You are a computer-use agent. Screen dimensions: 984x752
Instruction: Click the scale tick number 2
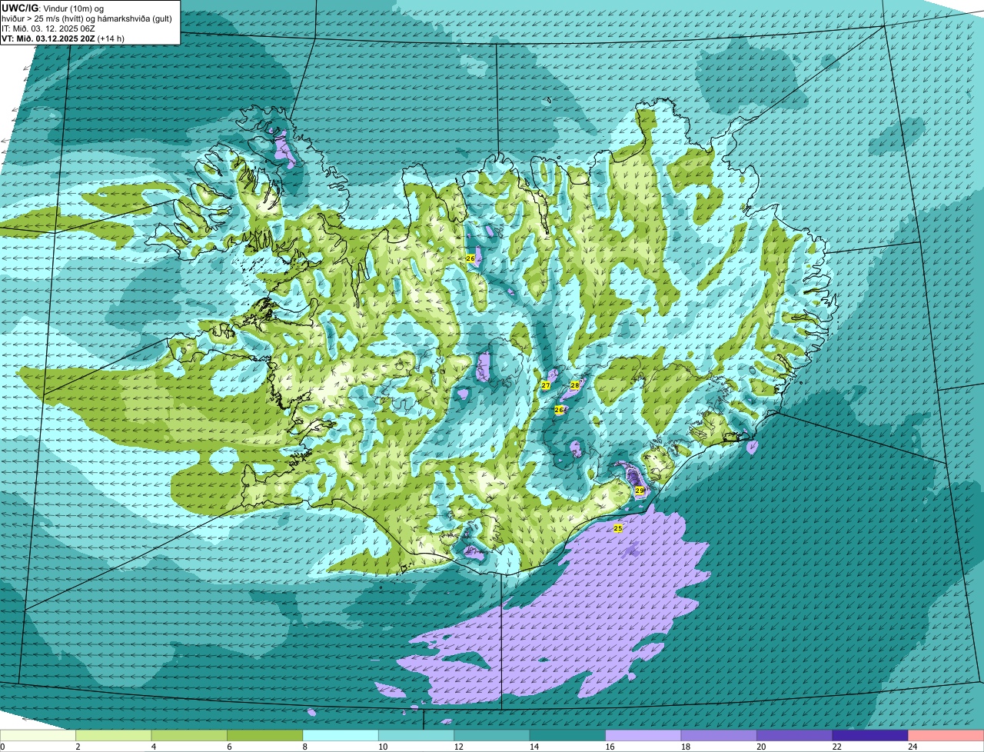coord(78,747)
